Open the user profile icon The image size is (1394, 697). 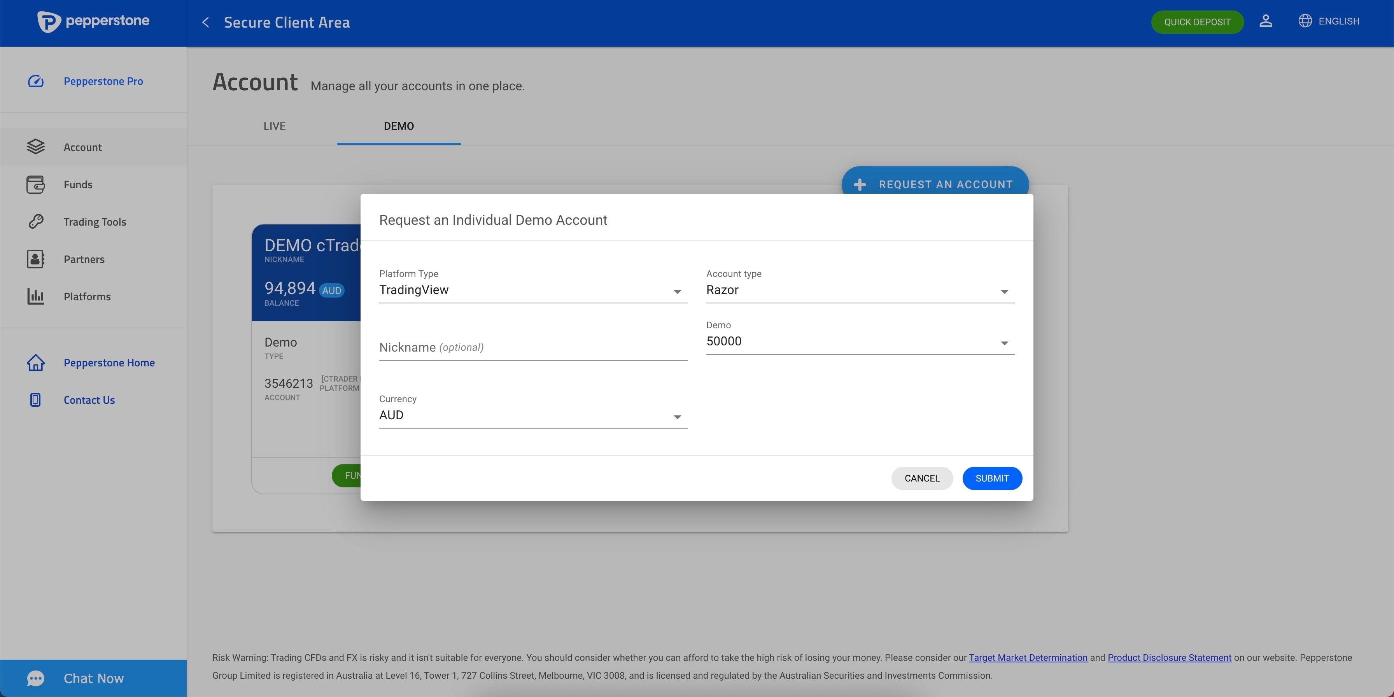click(x=1265, y=21)
